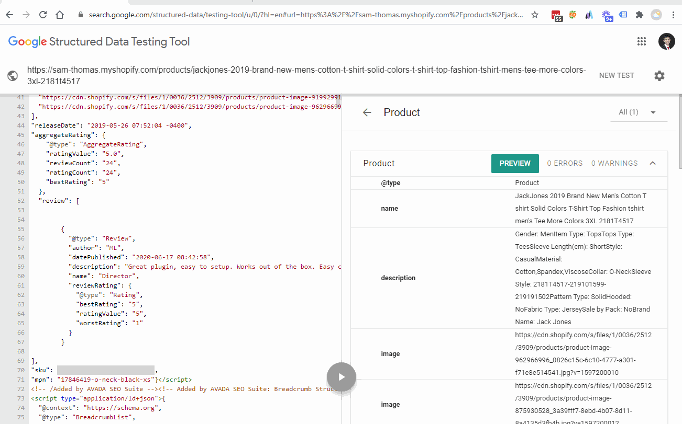Open the Google apps grid
Screen dimensions: 682x424
[x=642, y=42]
